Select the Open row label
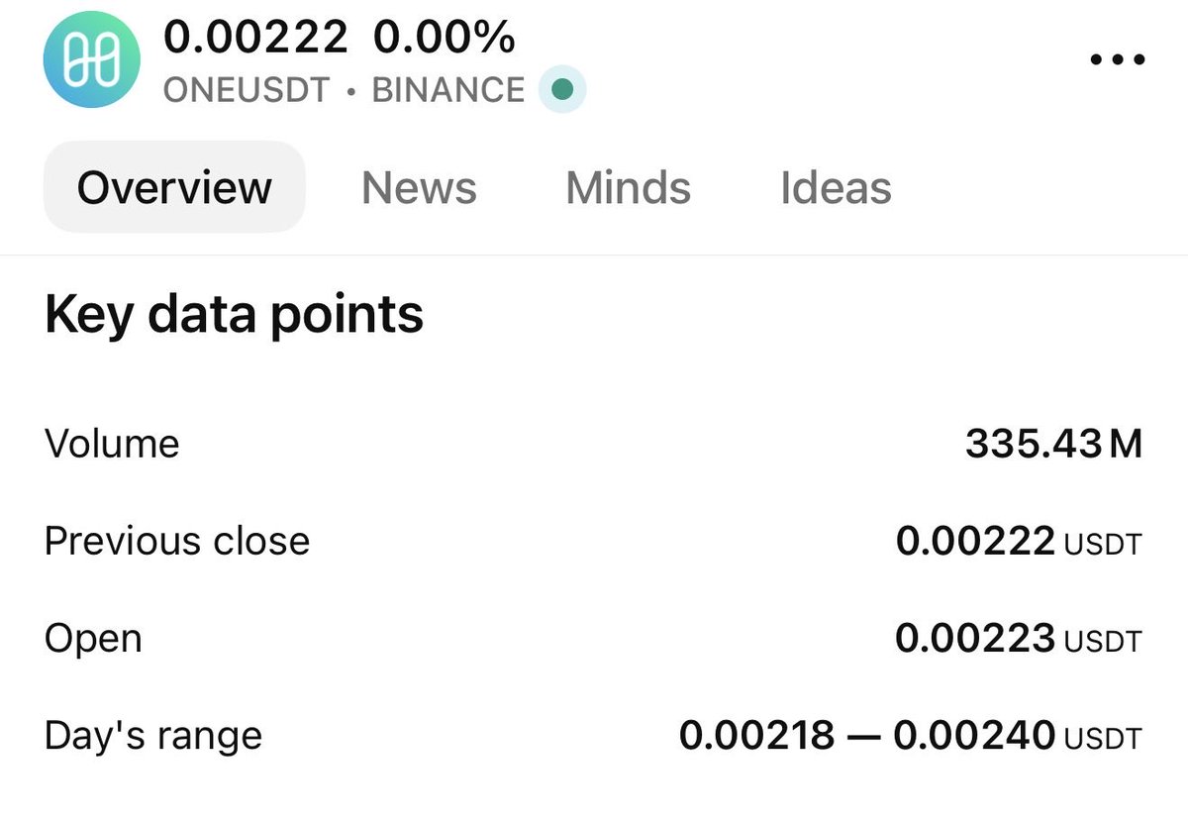 point(93,638)
